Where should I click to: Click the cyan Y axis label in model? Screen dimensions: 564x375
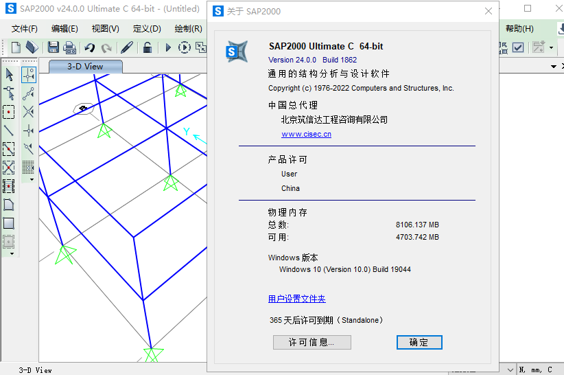click(187, 131)
